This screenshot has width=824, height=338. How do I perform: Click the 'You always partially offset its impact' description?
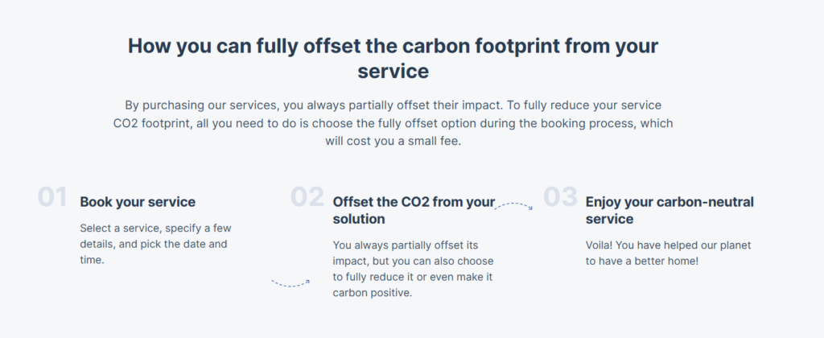coord(413,269)
